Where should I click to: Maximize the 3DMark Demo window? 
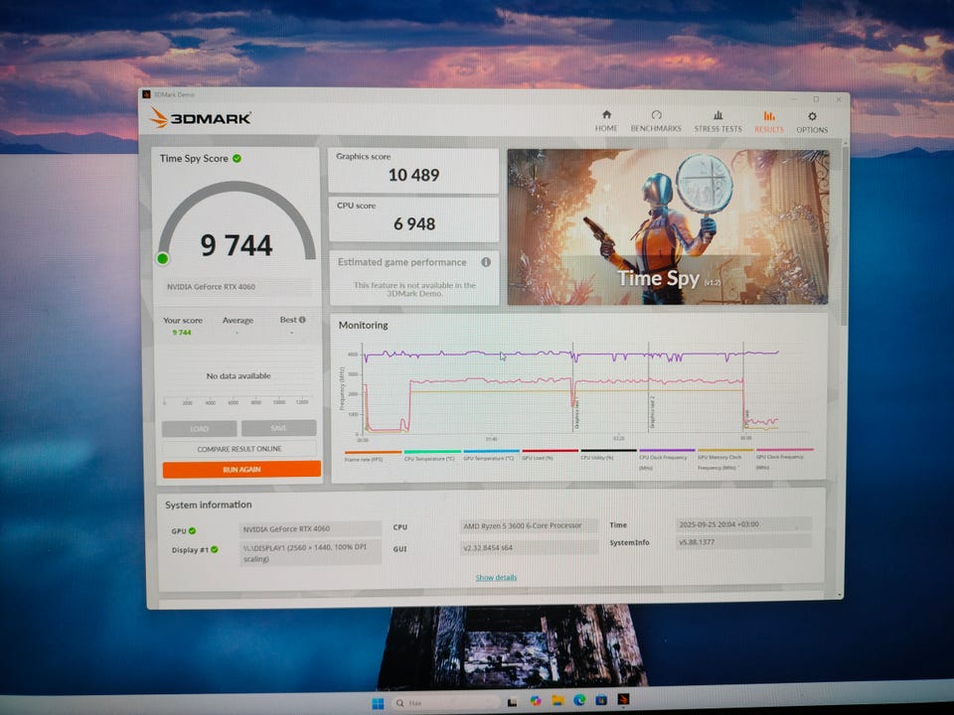[816, 99]
